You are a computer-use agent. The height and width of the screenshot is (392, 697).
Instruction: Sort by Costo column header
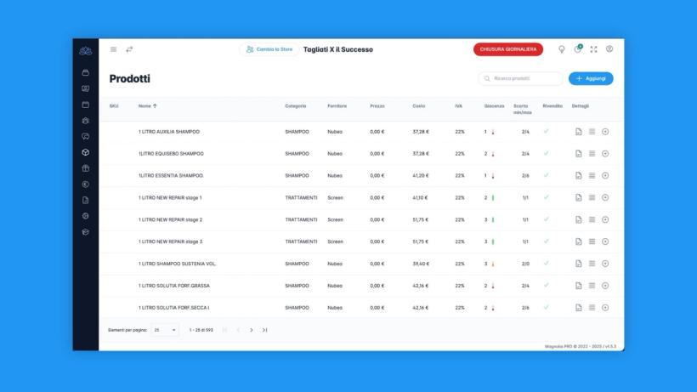coord(419,105)
